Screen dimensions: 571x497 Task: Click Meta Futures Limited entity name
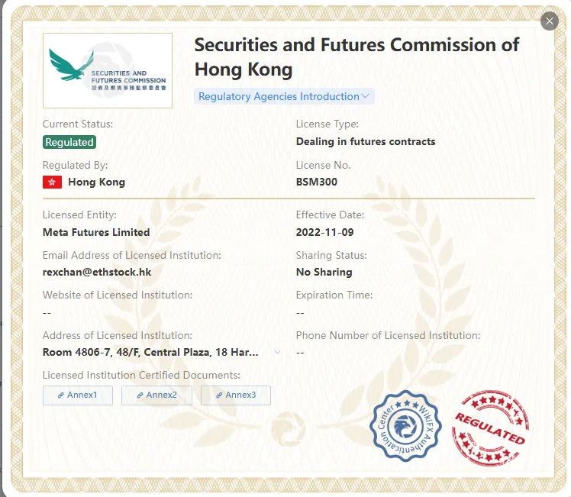[x=96, y=232]
